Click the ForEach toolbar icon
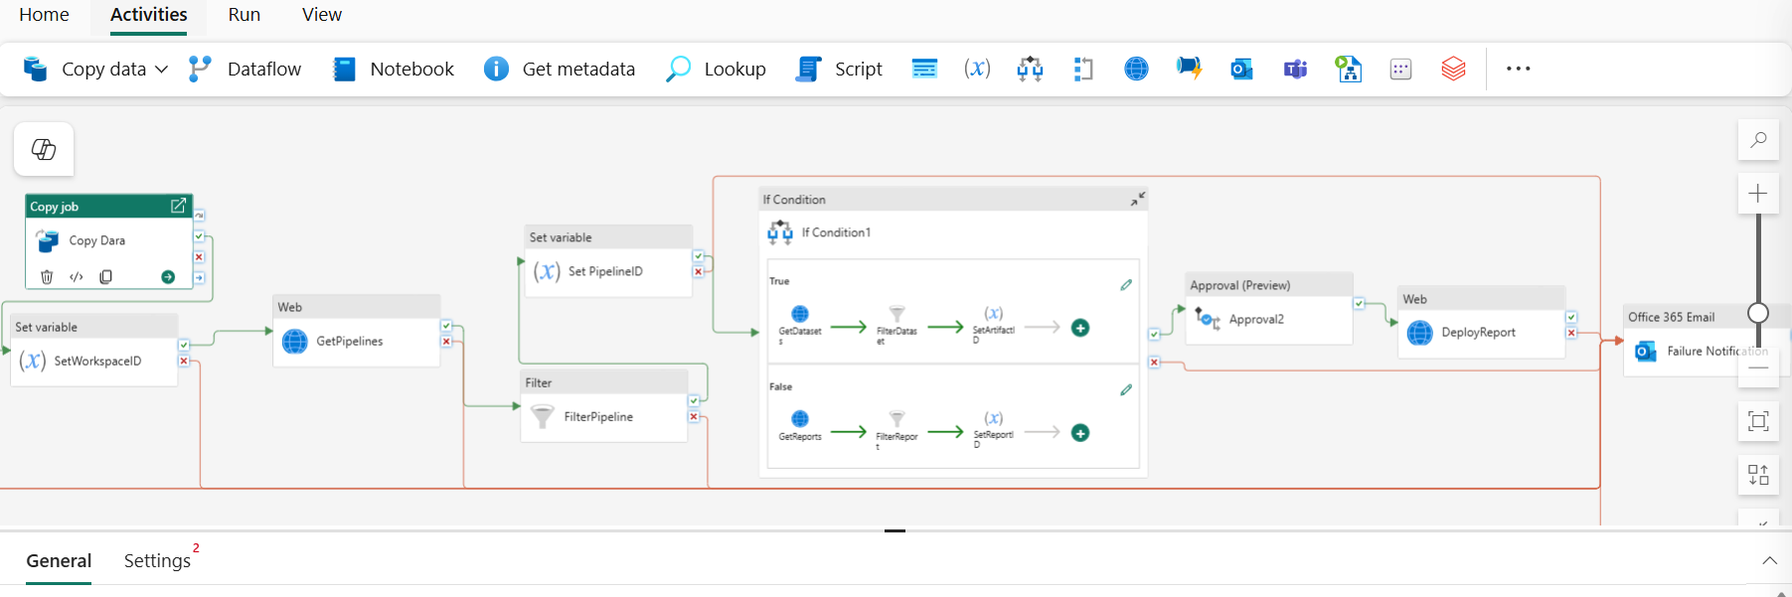The height and width of the screenshot is (597, 1792). click(1083, 69)
